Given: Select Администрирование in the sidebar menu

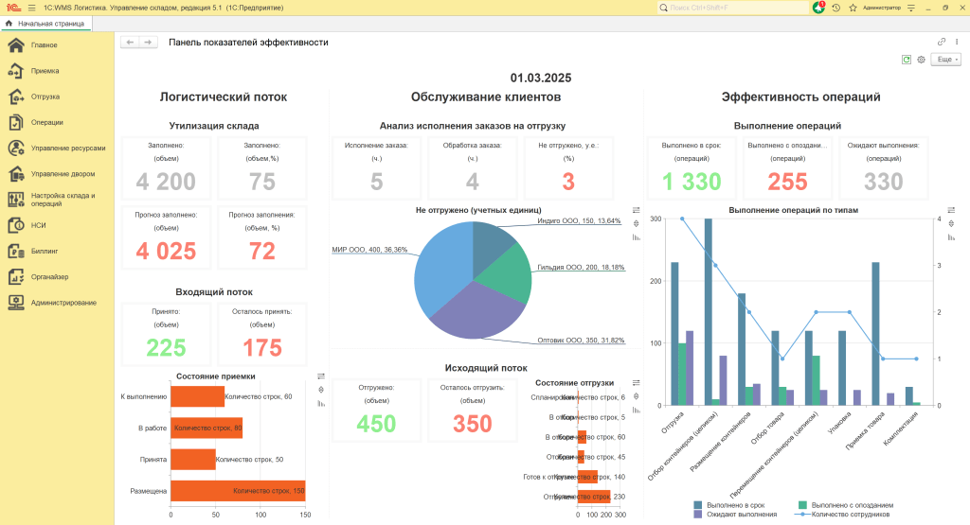Looking at the screenshot, I should tap(63, 303).
